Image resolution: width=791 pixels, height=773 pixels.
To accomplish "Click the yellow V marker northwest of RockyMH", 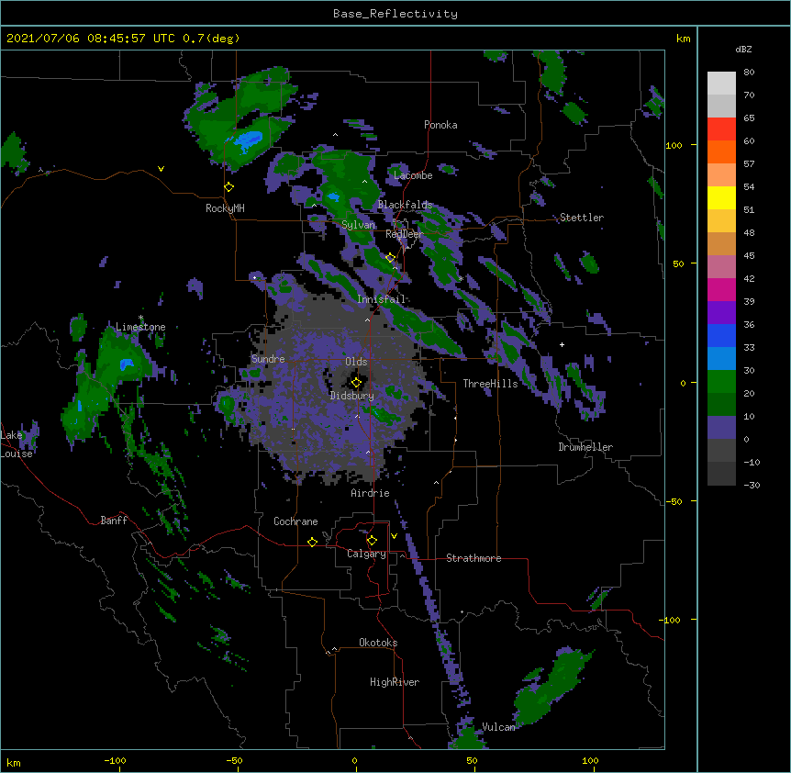I will [161, 169].
